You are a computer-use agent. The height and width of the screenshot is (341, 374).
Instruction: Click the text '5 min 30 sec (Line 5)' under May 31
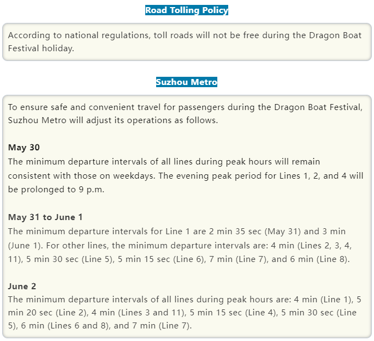tap(69, 259)
